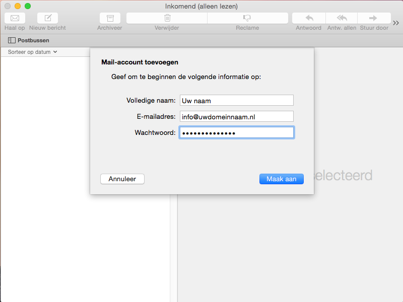Click the Archiveer box icon
The height and width of the screenshot is (302, 403).
coord(110,18)
